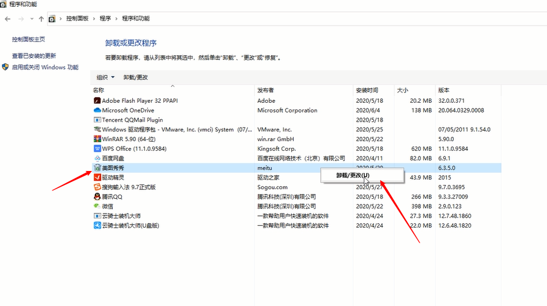Click the 搜狗输入法 icon

click(x=97, y=187)
